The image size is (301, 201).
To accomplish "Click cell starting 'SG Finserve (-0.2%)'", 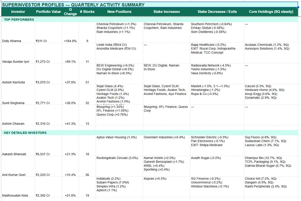I will coord(217,187).
